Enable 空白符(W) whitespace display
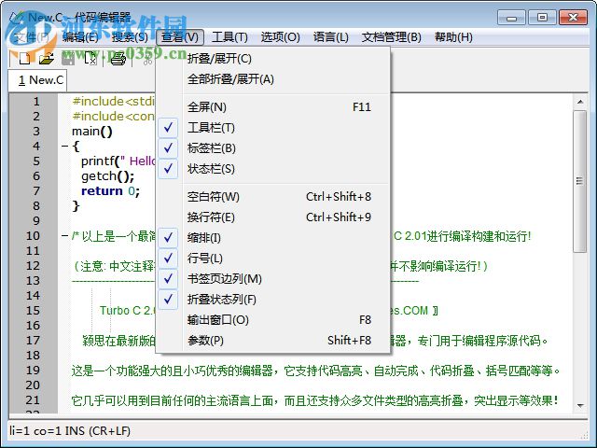The width and height of the screenshot is (597, 448). (272, 197)
